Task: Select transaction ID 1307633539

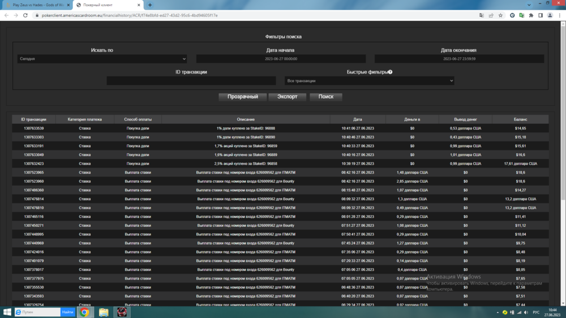Action: (33, 128)
